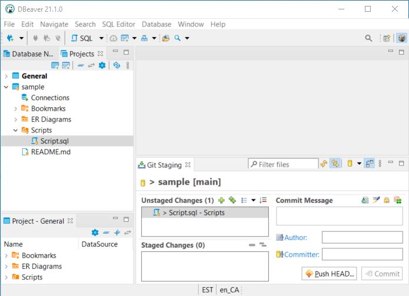
Task: Open the New Connection dropdown arrow
Action: (x=21, y=38)
